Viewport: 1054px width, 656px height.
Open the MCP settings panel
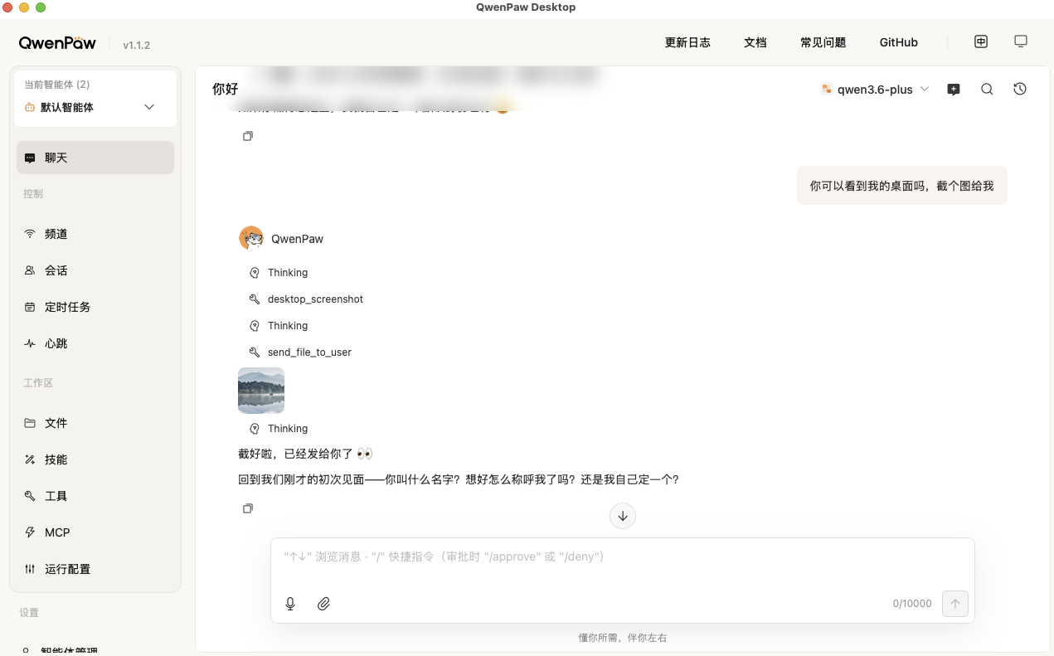coord(55,532)
